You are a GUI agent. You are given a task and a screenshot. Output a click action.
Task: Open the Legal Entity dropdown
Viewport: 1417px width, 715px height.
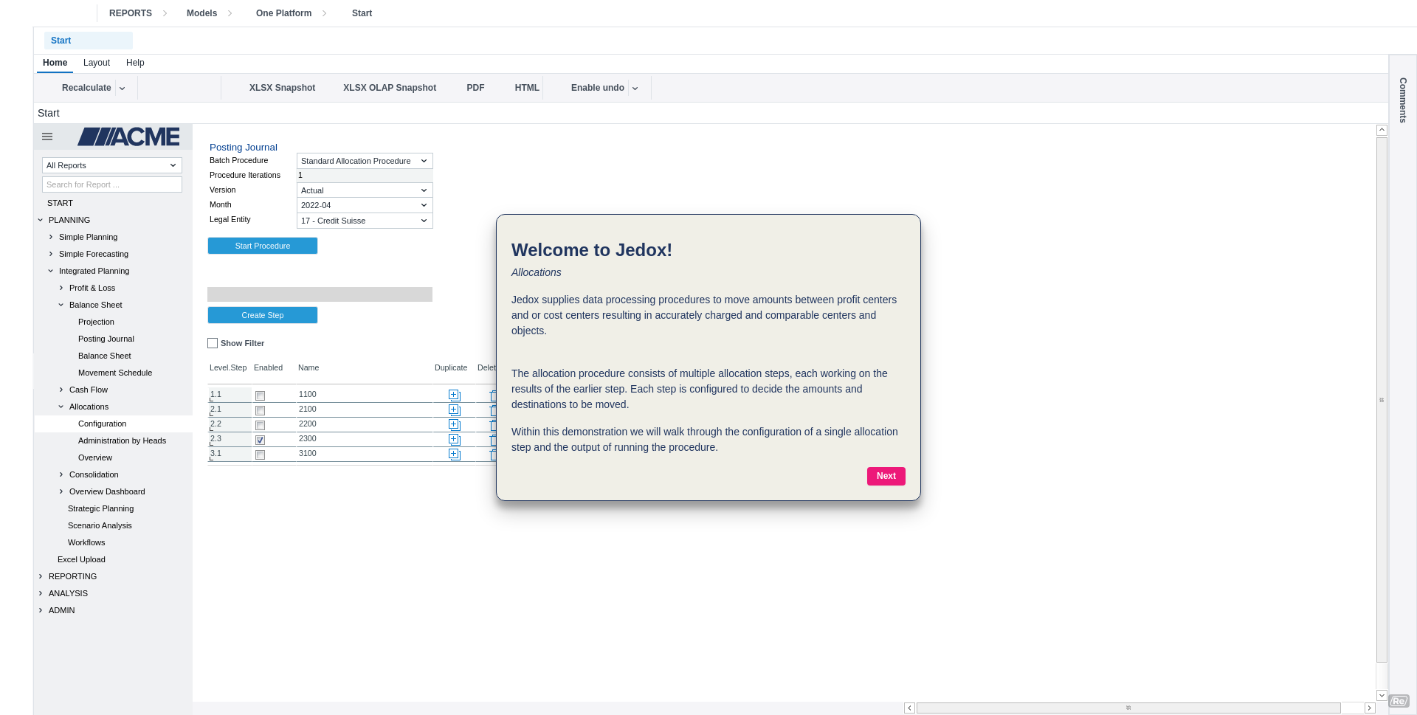click(364, 221)
